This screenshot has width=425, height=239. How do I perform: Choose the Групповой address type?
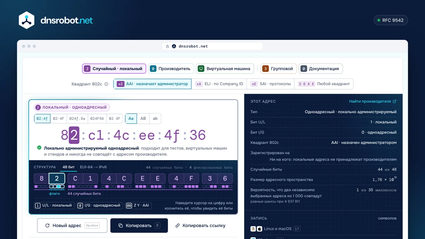pos(278,69)
